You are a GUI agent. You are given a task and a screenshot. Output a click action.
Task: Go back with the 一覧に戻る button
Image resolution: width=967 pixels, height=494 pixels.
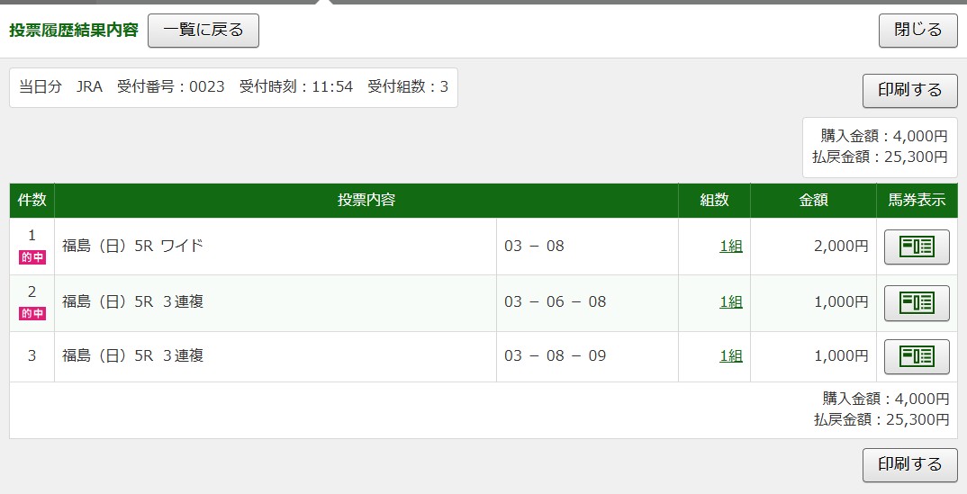(203, 31)
